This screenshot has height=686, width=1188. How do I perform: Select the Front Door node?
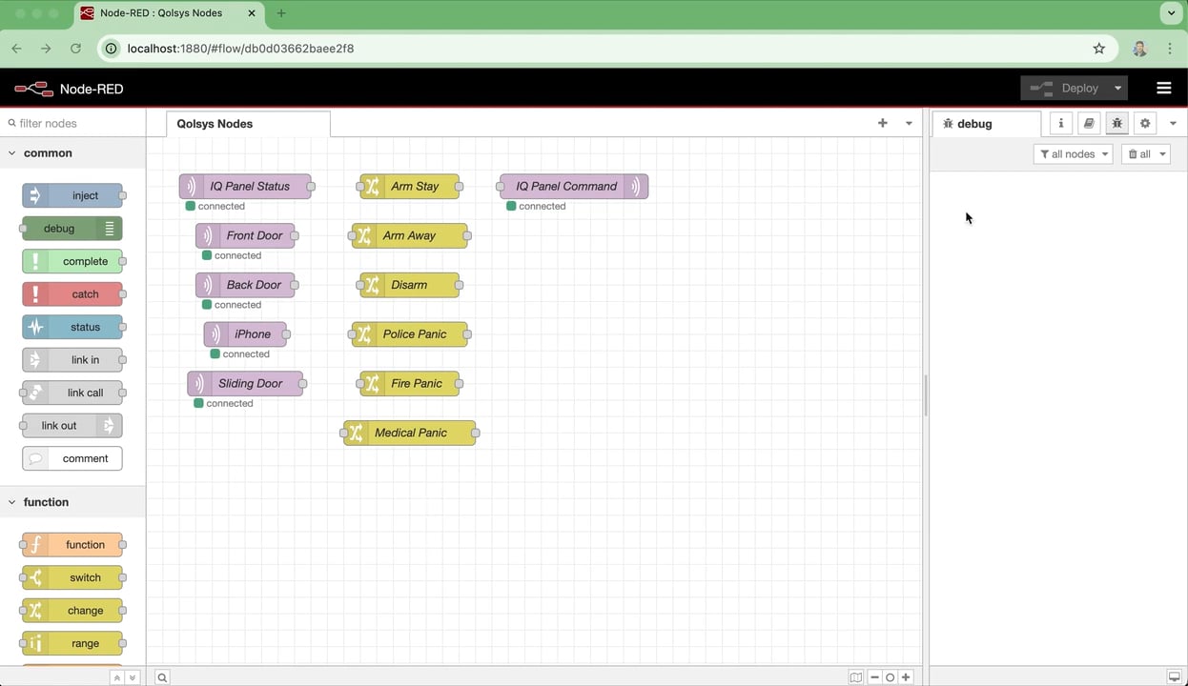(x=246, y=235)
